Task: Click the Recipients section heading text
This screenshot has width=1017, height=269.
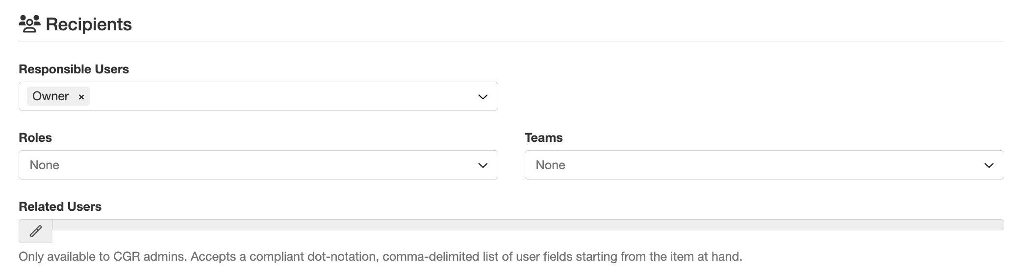Action: coord(89,24)
